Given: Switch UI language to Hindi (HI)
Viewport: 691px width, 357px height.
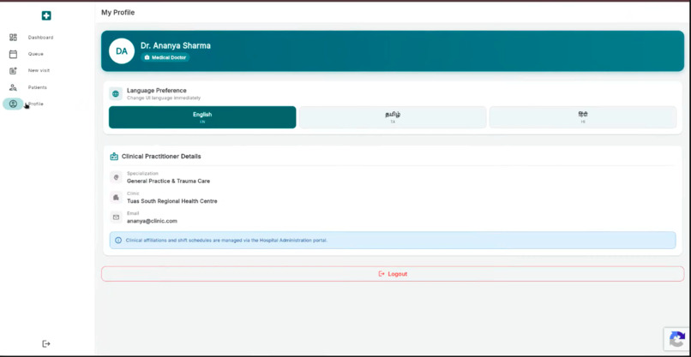Looking at the screenshot, I should tap(583, 117).
